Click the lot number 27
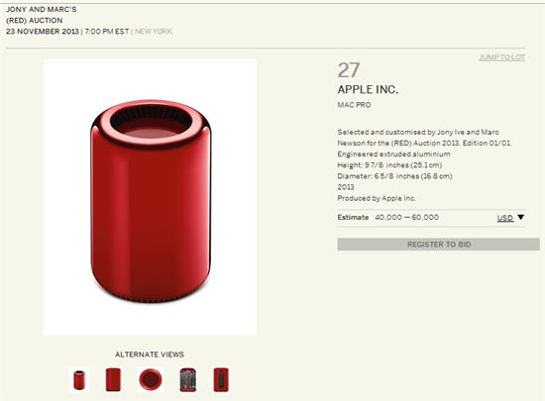Viewport: 545px width, 401px height. point(348,70)
